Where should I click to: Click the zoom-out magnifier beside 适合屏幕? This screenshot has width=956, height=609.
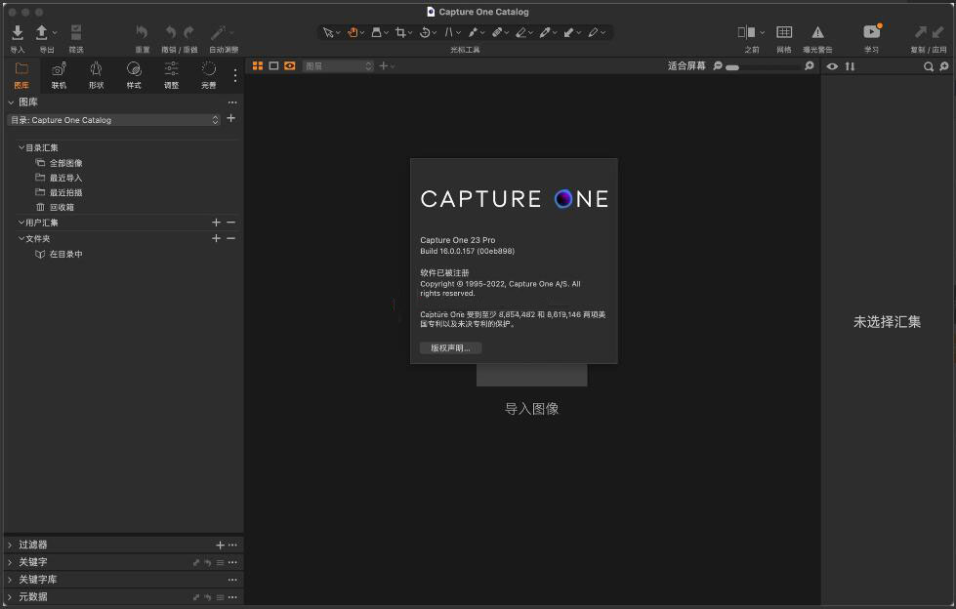(718, 65)
